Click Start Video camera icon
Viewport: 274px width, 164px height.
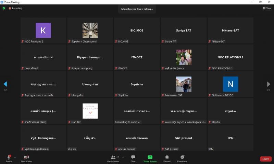[x=26, y=157]
